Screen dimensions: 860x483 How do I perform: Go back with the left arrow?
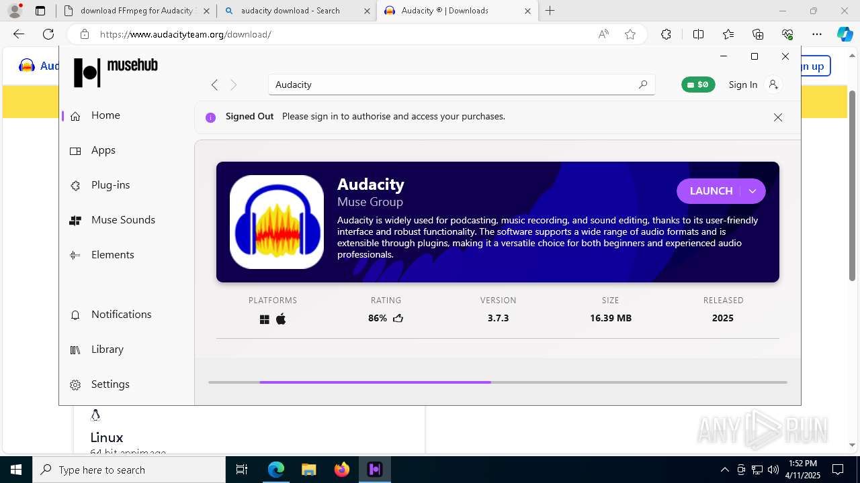(x=214, y=85)
